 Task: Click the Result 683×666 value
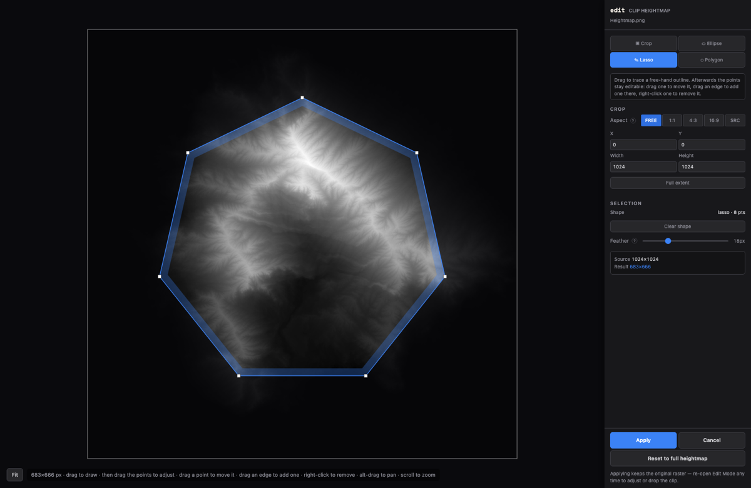[x=640, y=267]
